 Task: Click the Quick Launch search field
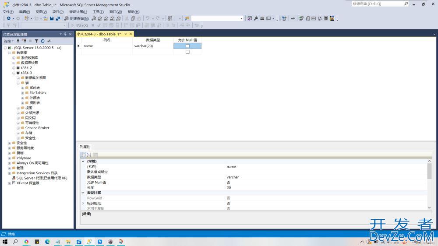[x=378, y=4]
